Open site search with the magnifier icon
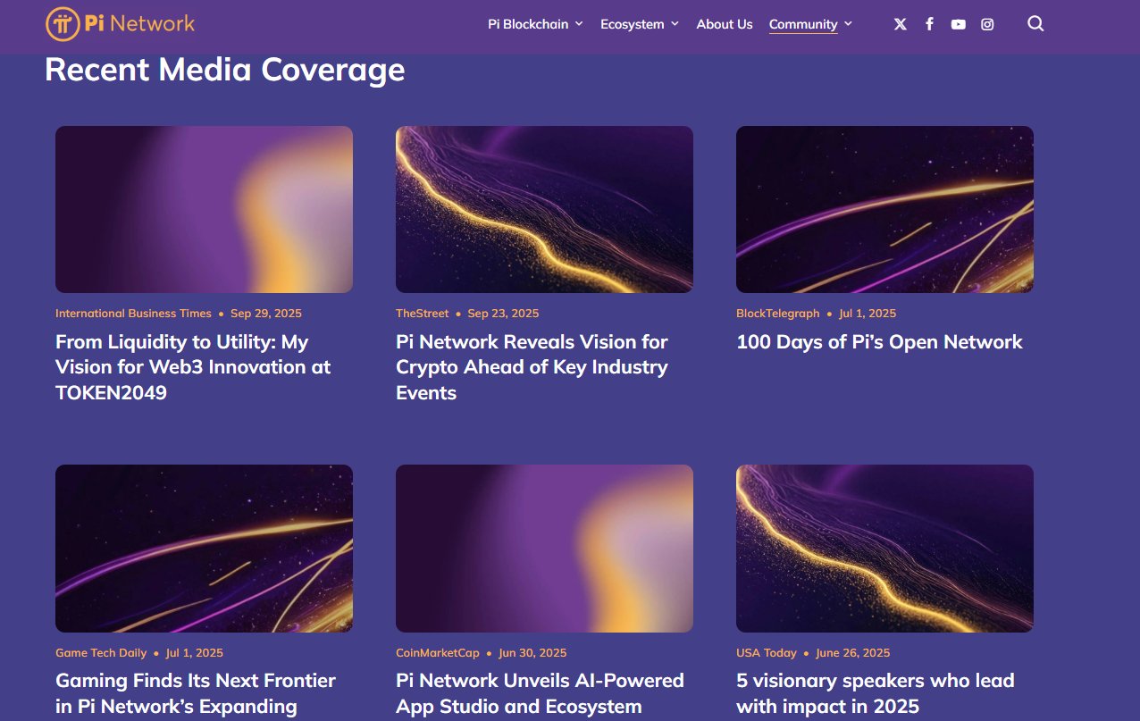The image size is (1140, 721). 1035,24
